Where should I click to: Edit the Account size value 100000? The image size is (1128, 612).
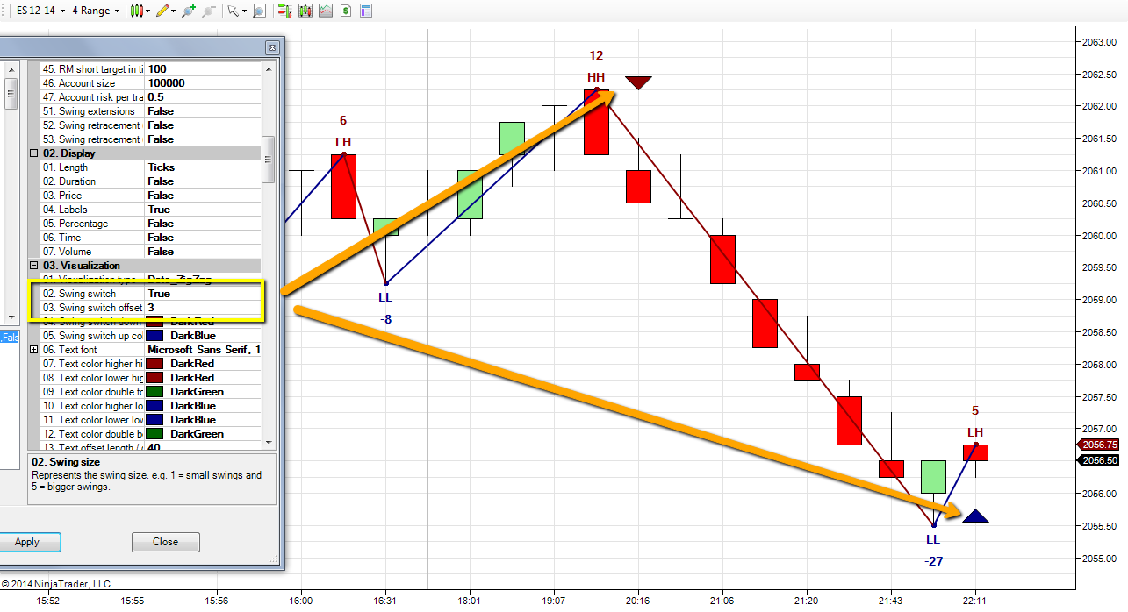pyautogui.click(x=203, y=83)
